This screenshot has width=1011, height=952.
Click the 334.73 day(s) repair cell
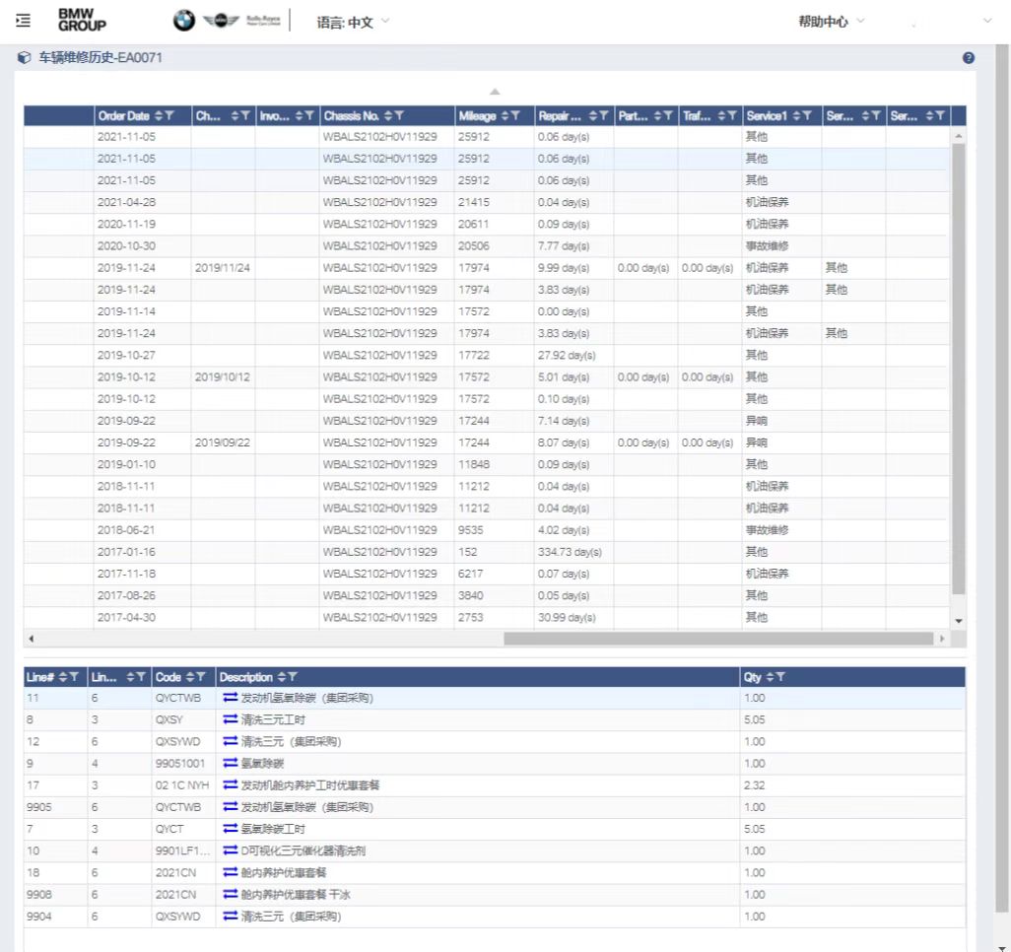(573, 552)
